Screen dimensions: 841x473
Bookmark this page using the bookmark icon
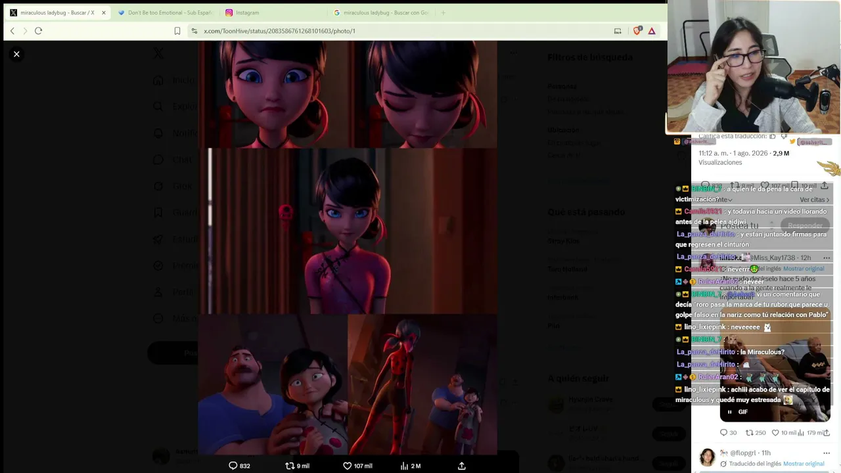pyautogui.click(x=177, y=31)
